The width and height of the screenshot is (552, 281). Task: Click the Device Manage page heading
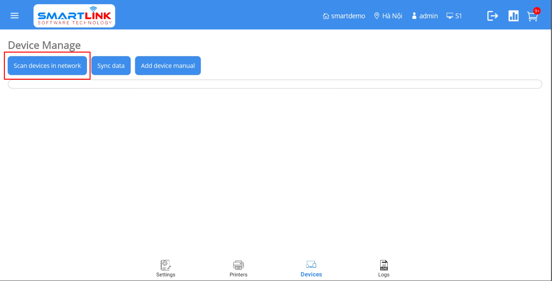(x=44, y=45)
